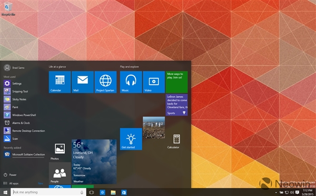Open the Photos tile
This screenshot has height=196, width=316.
point(60,151)
